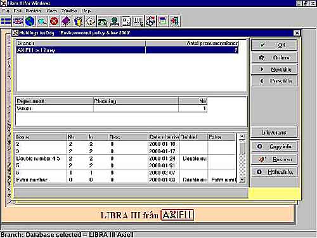Click the barcode toolbar icon
Viewport: 317px width, 238px height.
pos(138,22)
